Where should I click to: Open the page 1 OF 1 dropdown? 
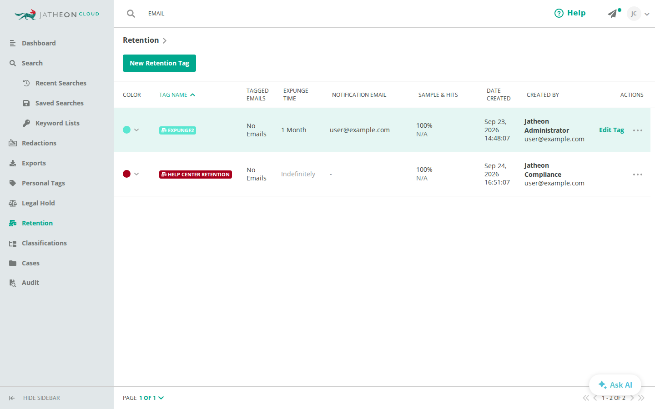coord(151,398)
